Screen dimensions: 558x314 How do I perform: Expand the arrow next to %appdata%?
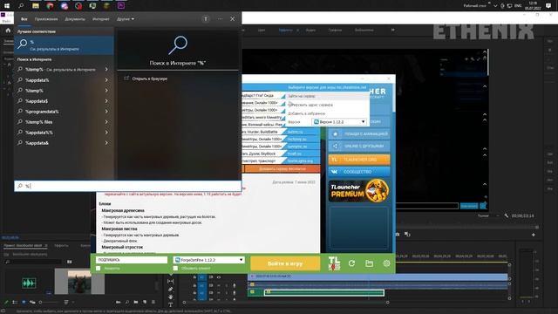pyautogui.click(x=106, y=80)
